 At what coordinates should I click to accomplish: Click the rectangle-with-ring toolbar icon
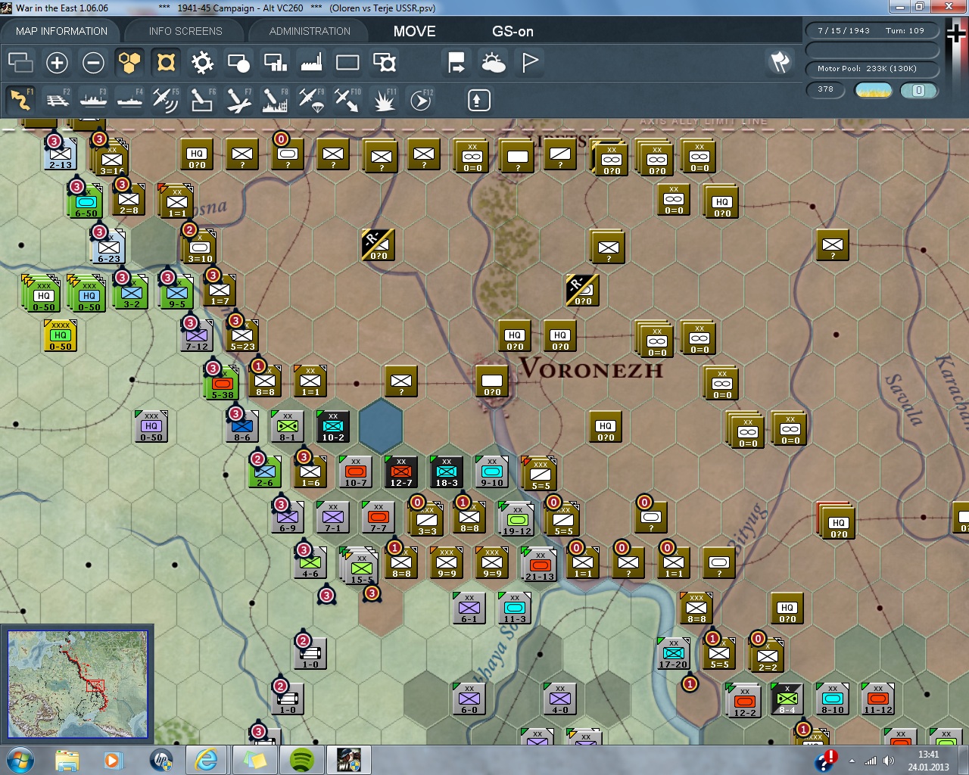(x=385, y=62)
